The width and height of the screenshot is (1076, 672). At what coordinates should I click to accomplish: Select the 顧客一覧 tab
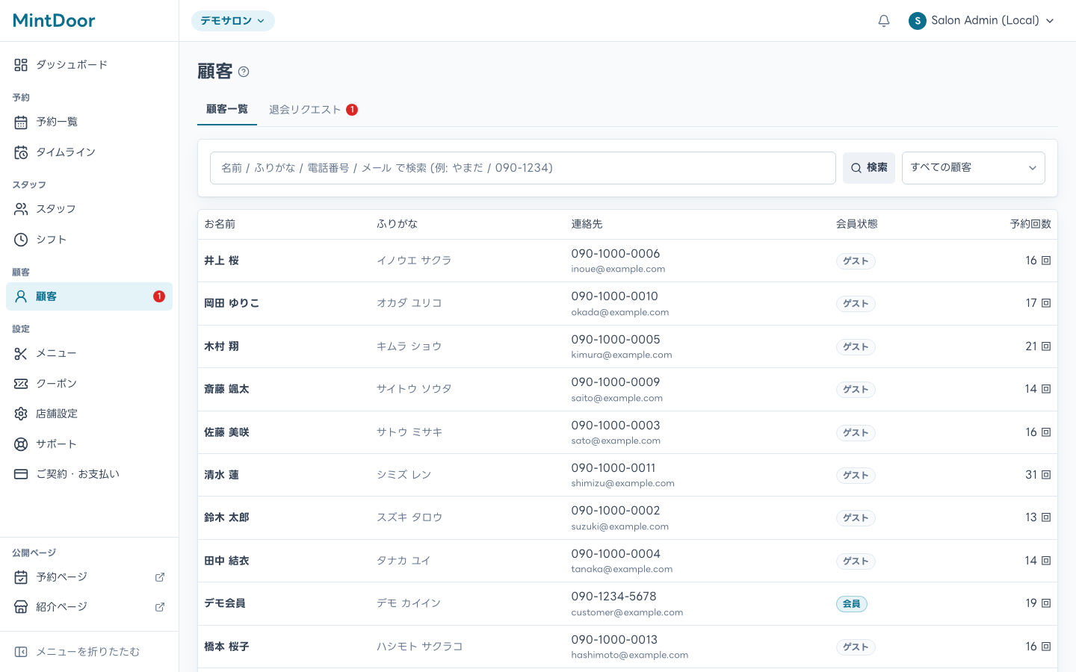pyautogui.click(x=227, y=110)
